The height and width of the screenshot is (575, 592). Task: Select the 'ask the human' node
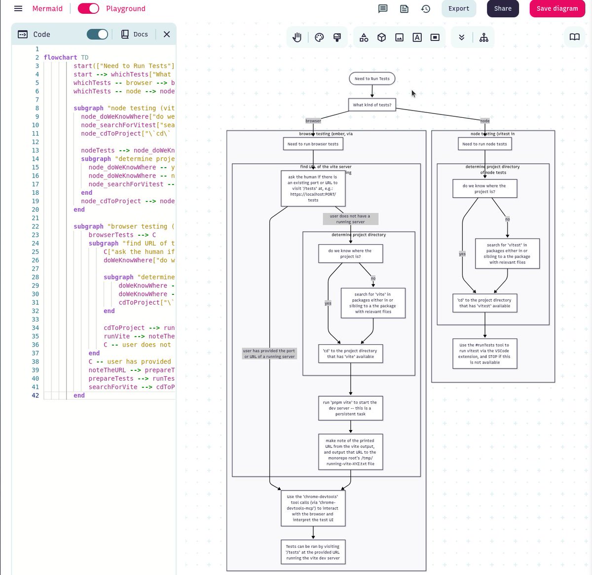coord(313,188)
